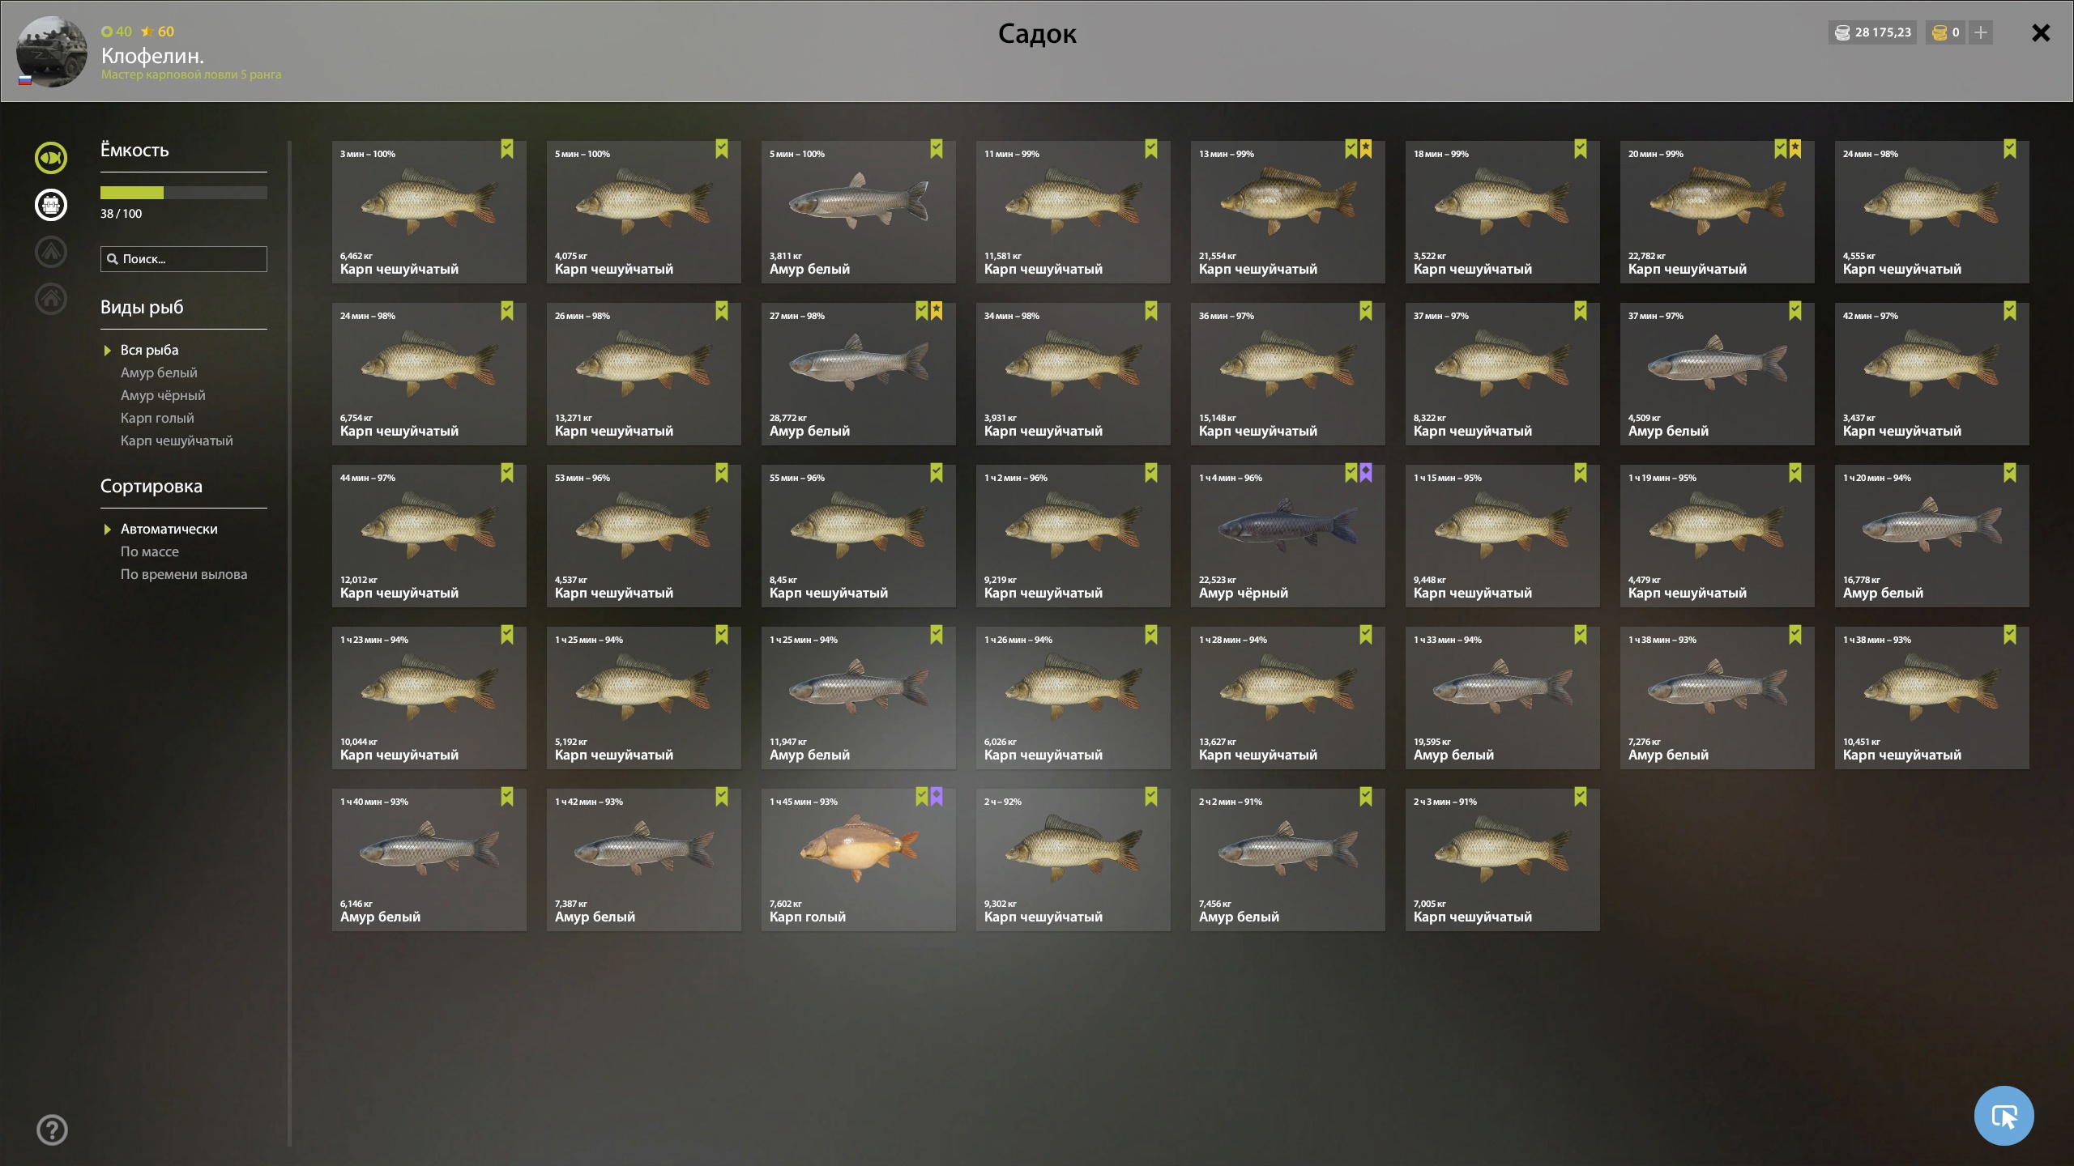The height and width of the screenshot is (1166, 2074).
Task: Select the Карп голый 7,602 кг card
Action: coord(858,860)
